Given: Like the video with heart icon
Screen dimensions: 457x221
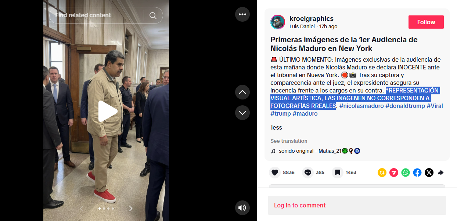Looking at the screenshot, I should [275, 173].
